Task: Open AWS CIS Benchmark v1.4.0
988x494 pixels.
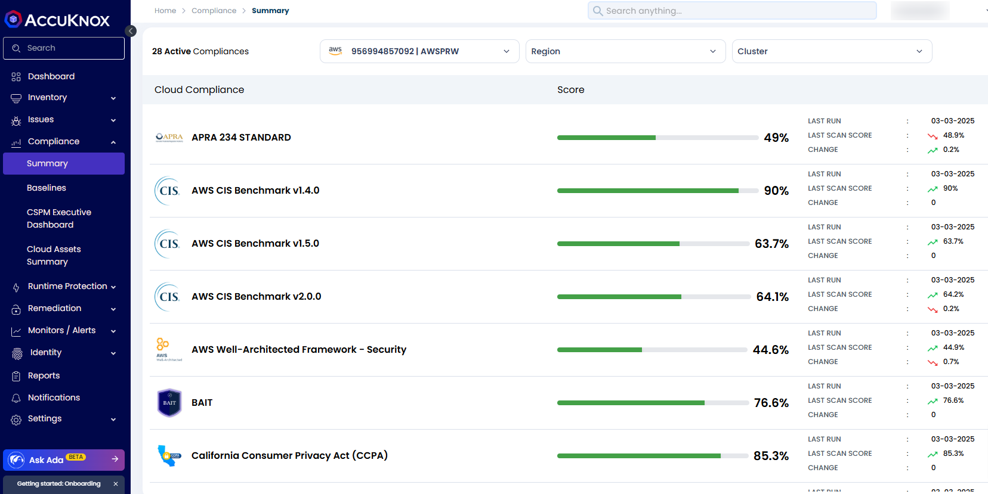Action: click(255, 191)
